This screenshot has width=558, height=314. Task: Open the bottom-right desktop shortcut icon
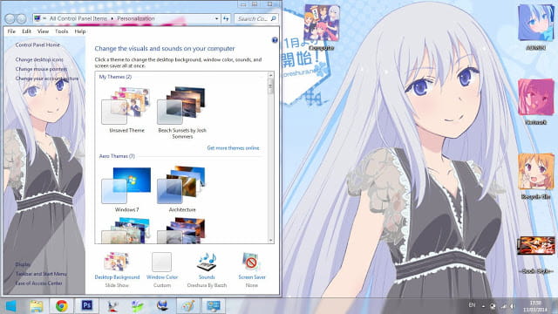(535, 246)
